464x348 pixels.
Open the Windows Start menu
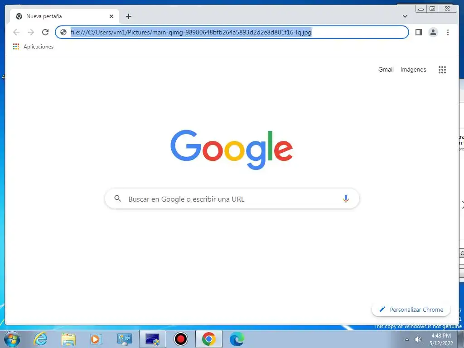(x=12, y=339)
